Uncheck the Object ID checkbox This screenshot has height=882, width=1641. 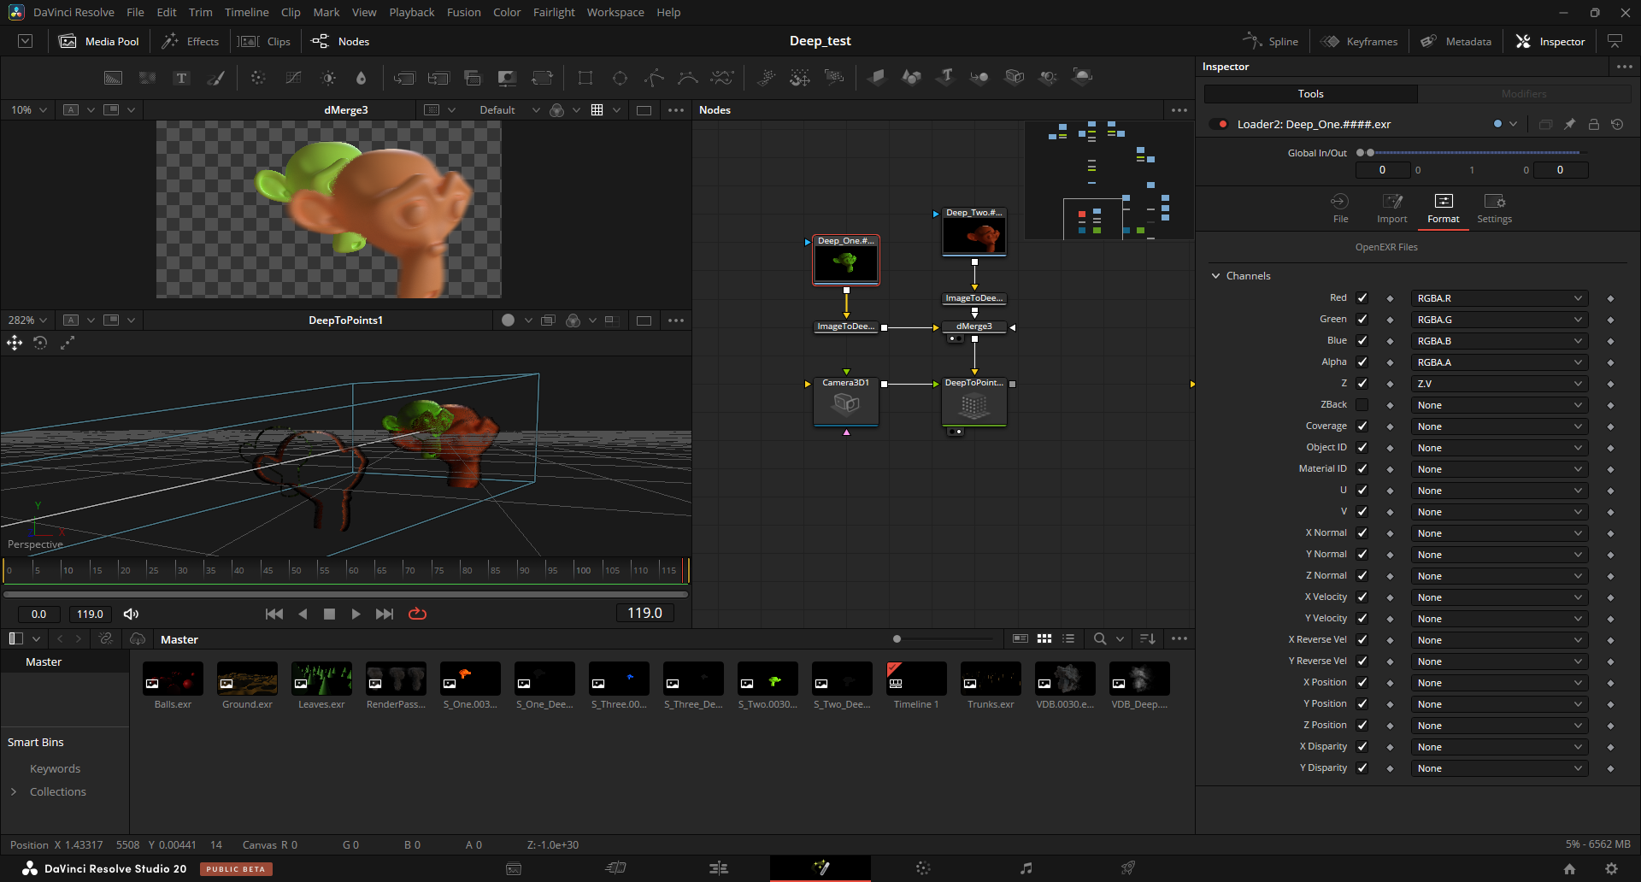[x=1362, y=448]
